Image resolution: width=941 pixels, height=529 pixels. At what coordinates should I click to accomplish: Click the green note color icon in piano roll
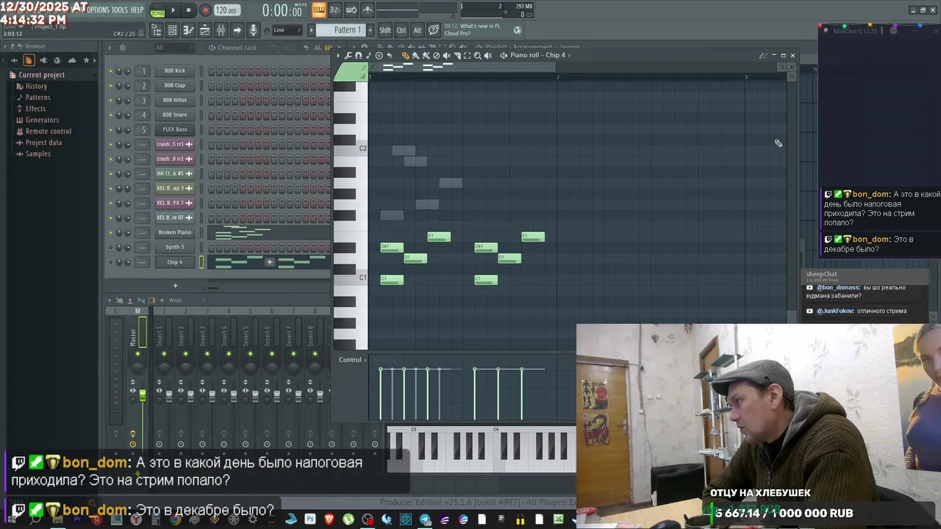click(368, 55)
